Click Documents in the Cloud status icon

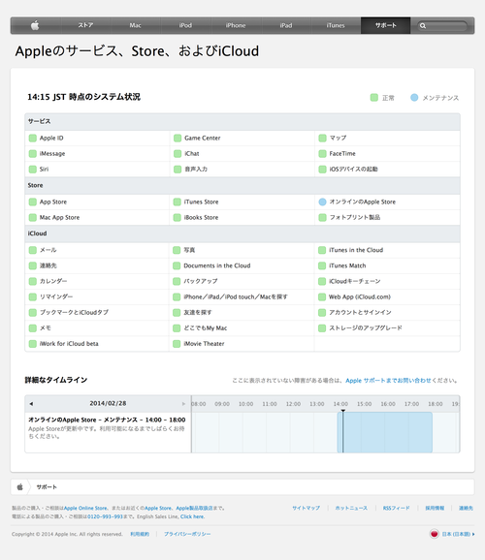click(x=177, y=265)
